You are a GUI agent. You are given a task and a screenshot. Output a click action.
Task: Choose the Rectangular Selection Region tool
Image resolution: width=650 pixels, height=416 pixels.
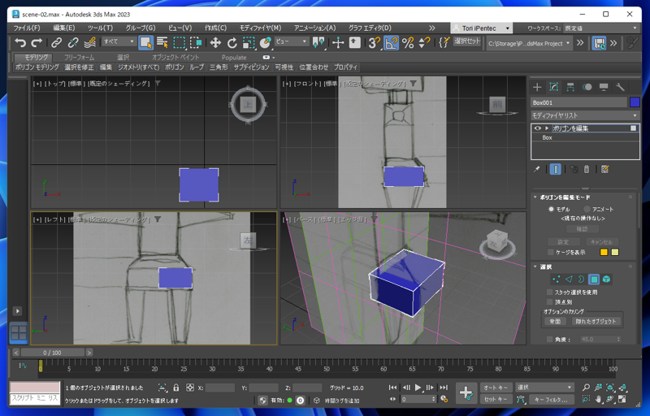[179, 42]
